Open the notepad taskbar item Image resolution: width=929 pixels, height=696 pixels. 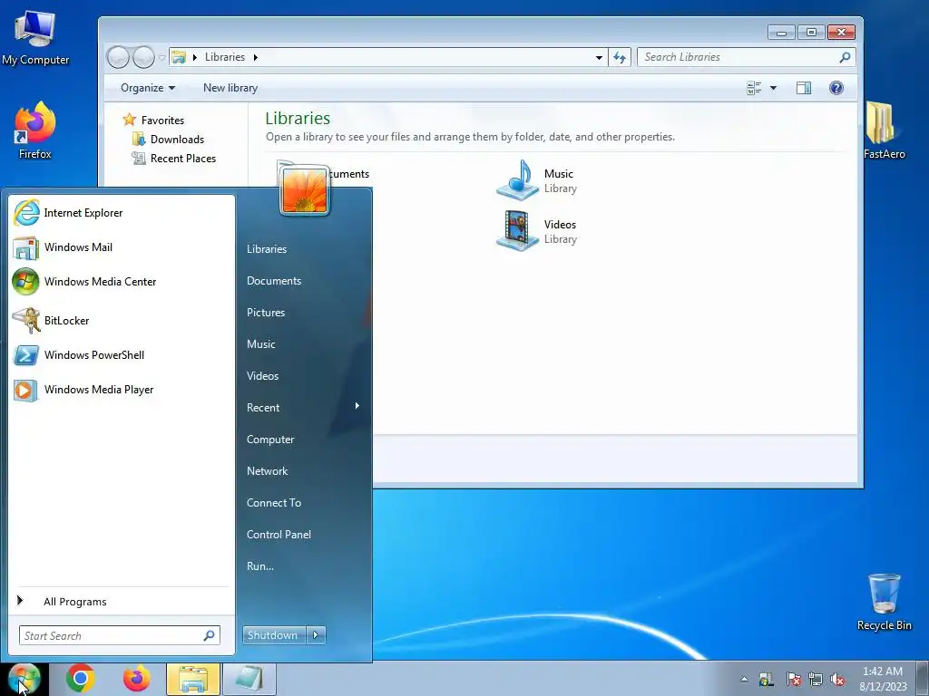pos(249,679)
